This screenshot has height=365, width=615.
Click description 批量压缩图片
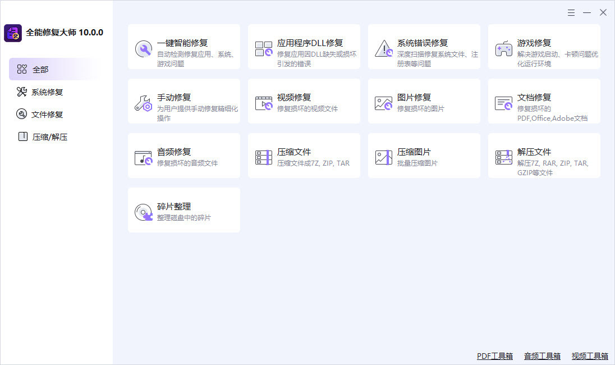click(x=417, y=163)
